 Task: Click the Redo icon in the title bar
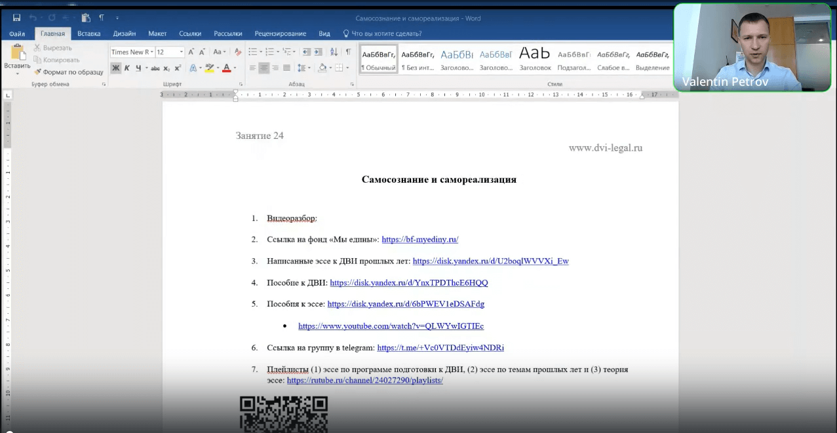pos(52,18)
